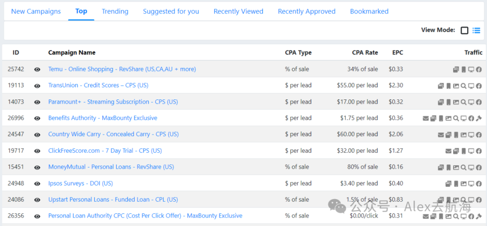Switch to the Trending tab
487x226 pixels.
point(115,11)
